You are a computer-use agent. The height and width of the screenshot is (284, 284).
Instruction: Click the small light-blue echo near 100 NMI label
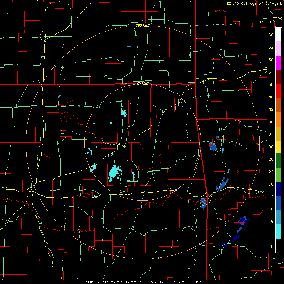[129, 47]
